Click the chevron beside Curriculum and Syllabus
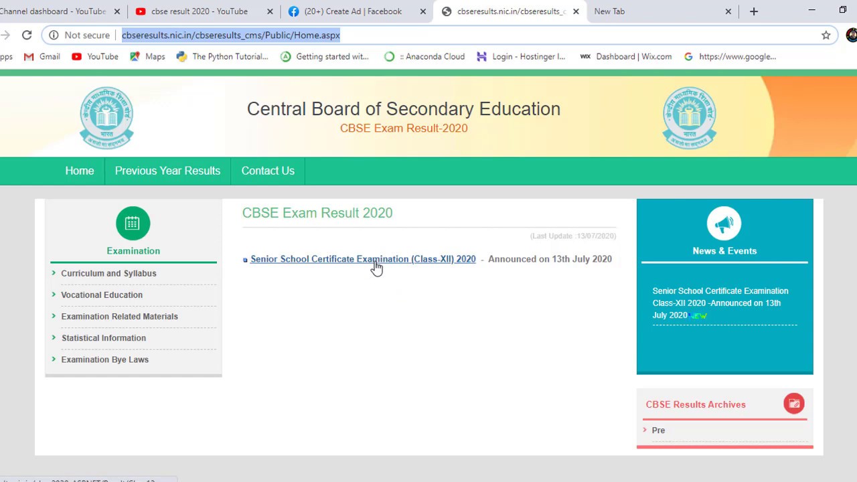 (x=54, y=272)
